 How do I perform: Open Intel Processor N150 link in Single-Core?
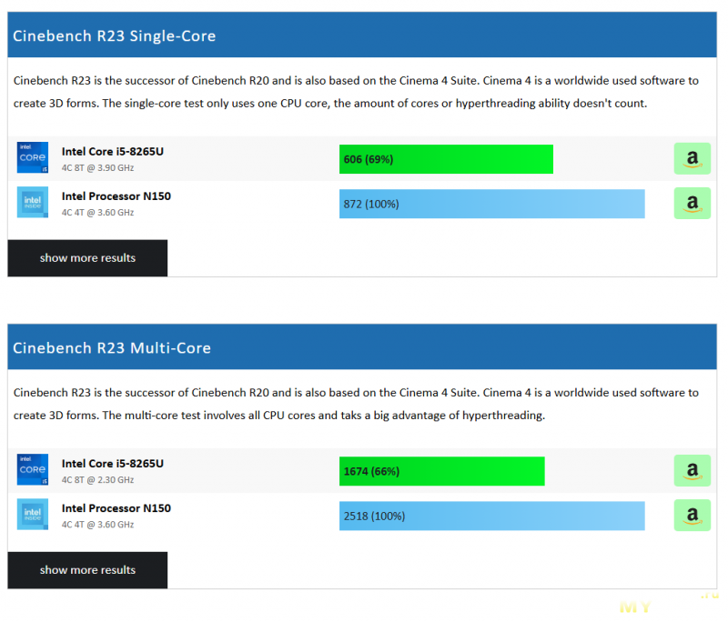pos(116,196)
